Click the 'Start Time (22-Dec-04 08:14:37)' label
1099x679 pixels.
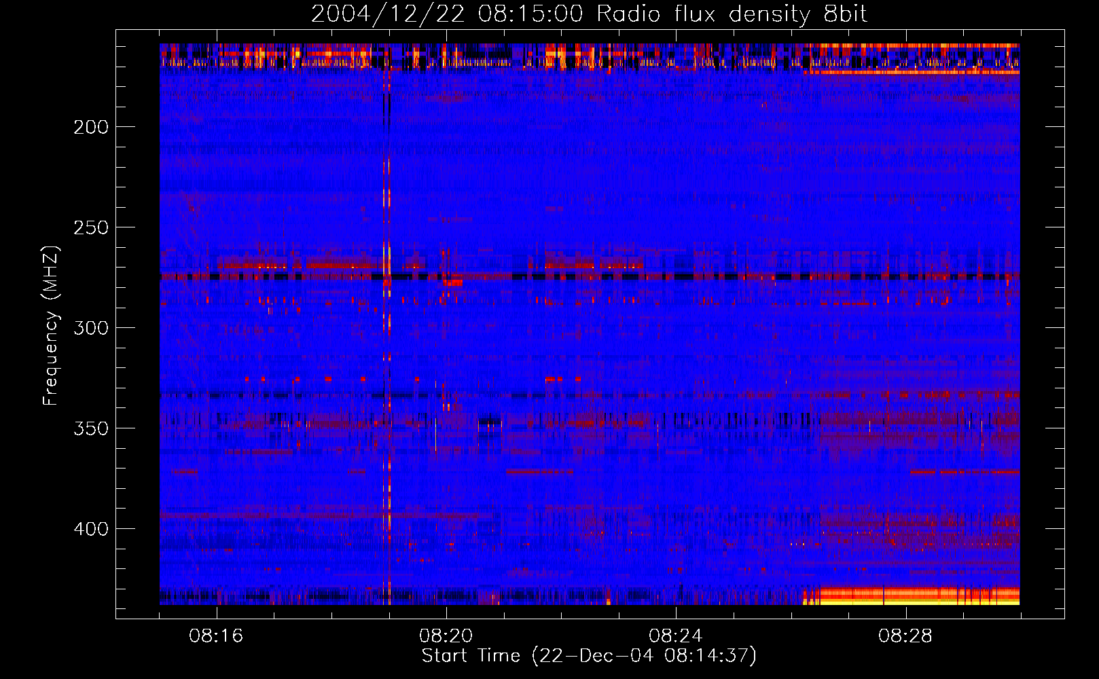click(x=589, y=656)
